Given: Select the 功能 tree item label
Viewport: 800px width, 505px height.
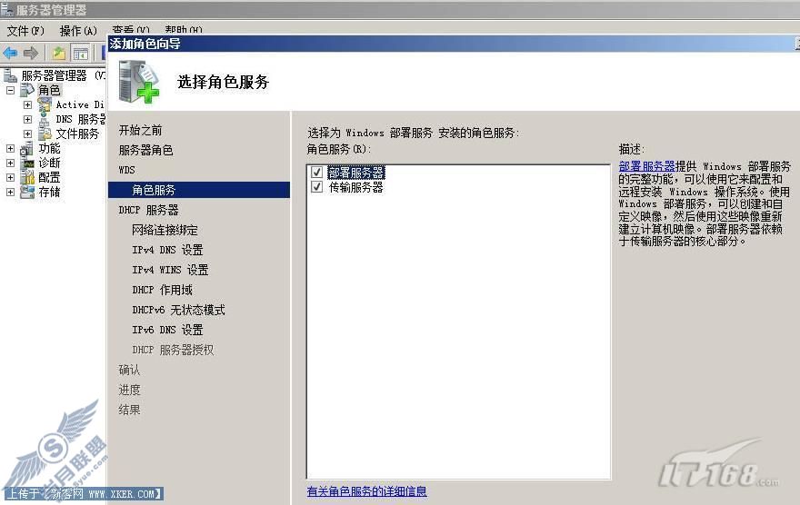Looking at the screenshot, I should [49, 148].
